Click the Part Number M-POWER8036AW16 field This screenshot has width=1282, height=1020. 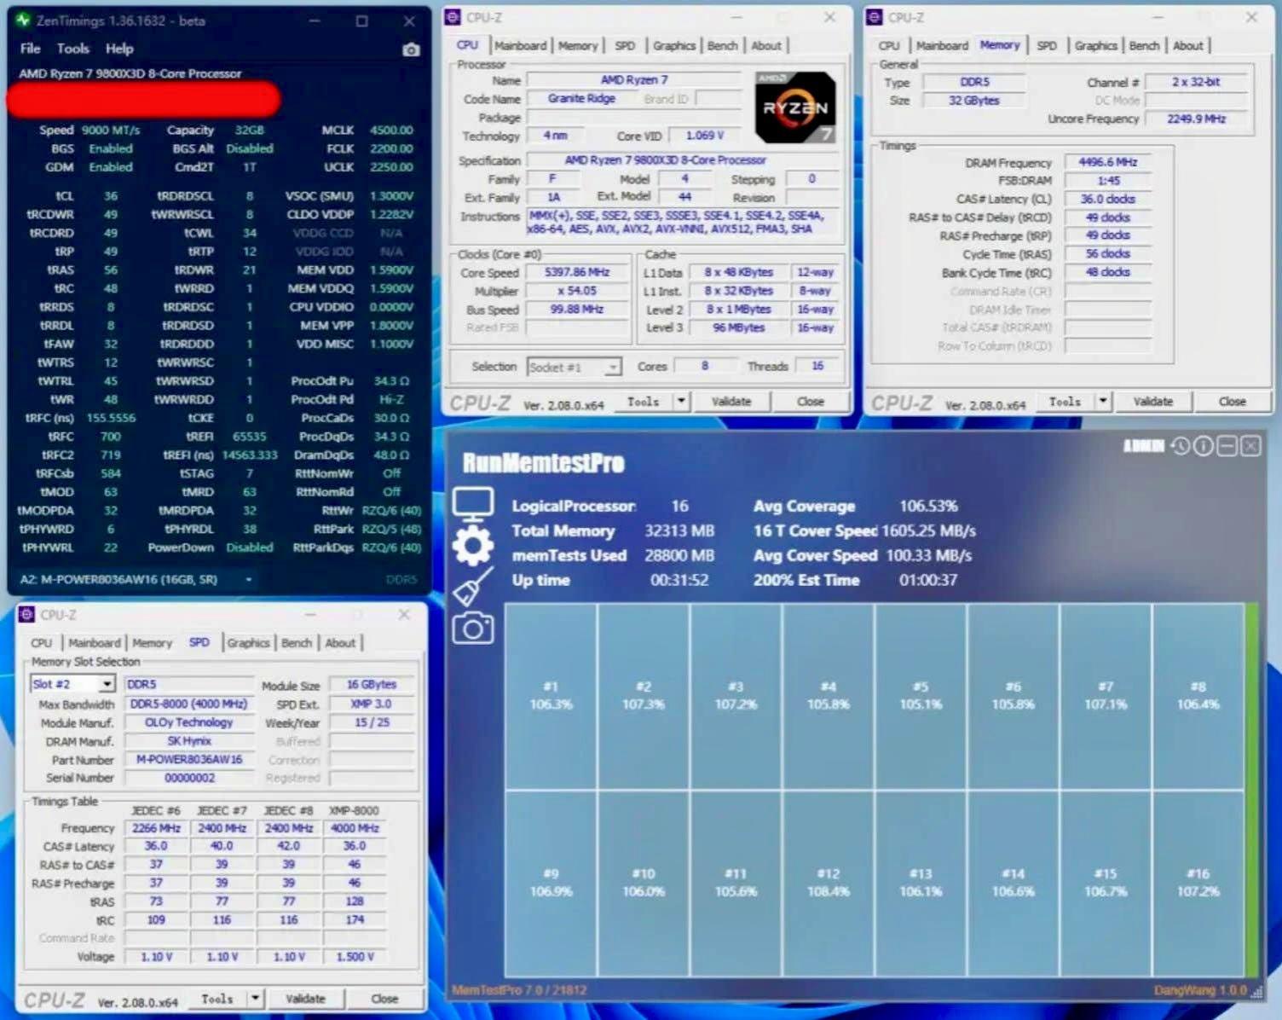[189, 760]
